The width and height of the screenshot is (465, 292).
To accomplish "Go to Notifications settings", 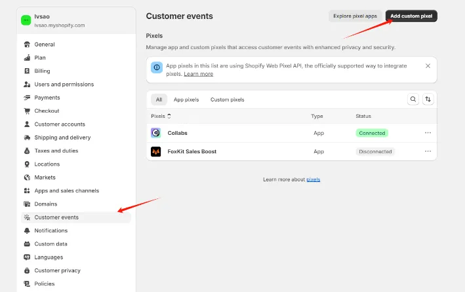I will [76, 230].
